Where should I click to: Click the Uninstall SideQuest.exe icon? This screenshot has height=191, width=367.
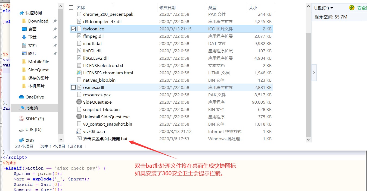tap(79, 117)
